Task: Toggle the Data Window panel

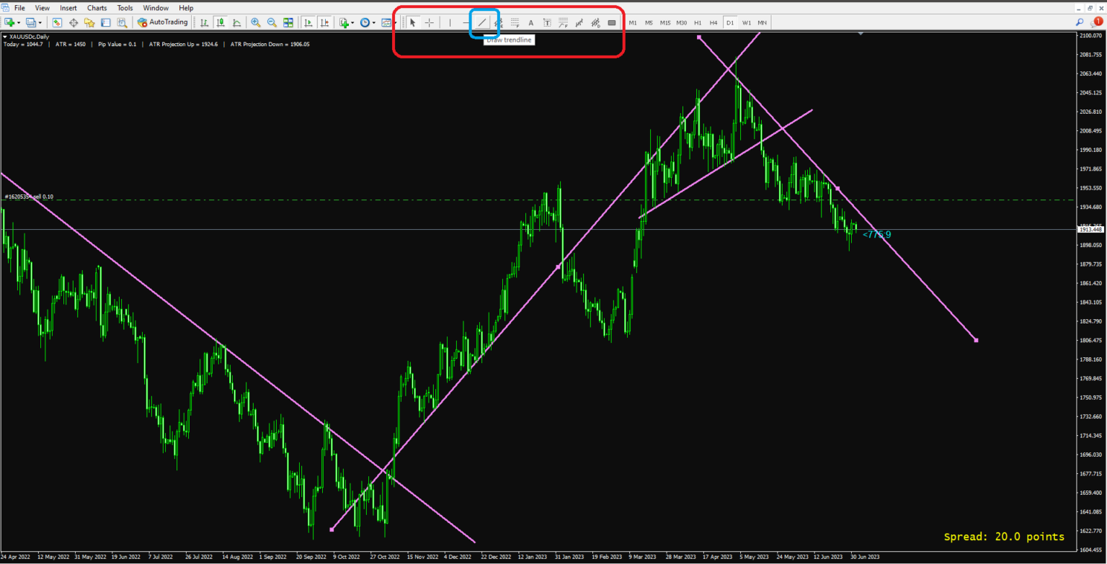Action: pyautogui.click(x=105, y=22)
